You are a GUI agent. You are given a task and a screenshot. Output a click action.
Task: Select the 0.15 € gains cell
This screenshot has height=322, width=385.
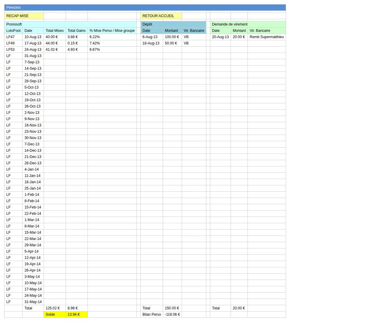pos(77,43)
